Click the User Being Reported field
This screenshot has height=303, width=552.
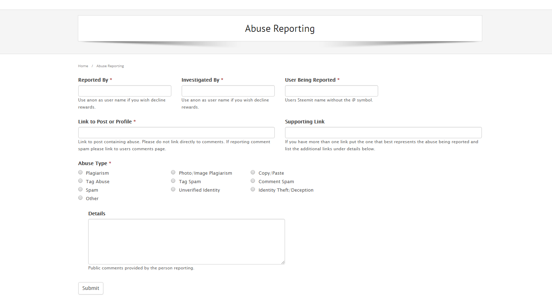point(331,91)
